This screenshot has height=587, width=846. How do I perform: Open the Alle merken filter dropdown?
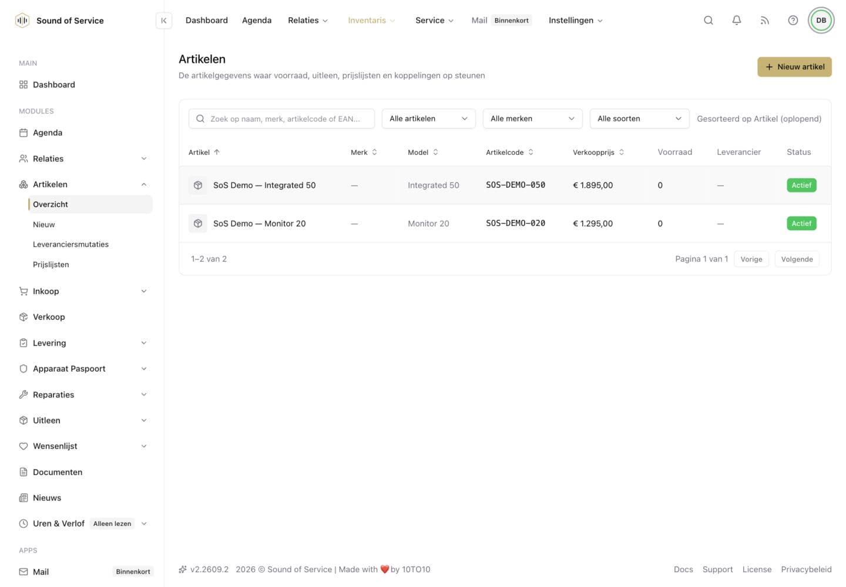532,119
